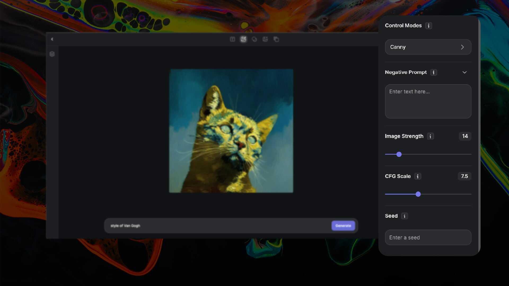Click the Seed info icon
This screenshot has height=286, width=509.
tap(404, 216)
